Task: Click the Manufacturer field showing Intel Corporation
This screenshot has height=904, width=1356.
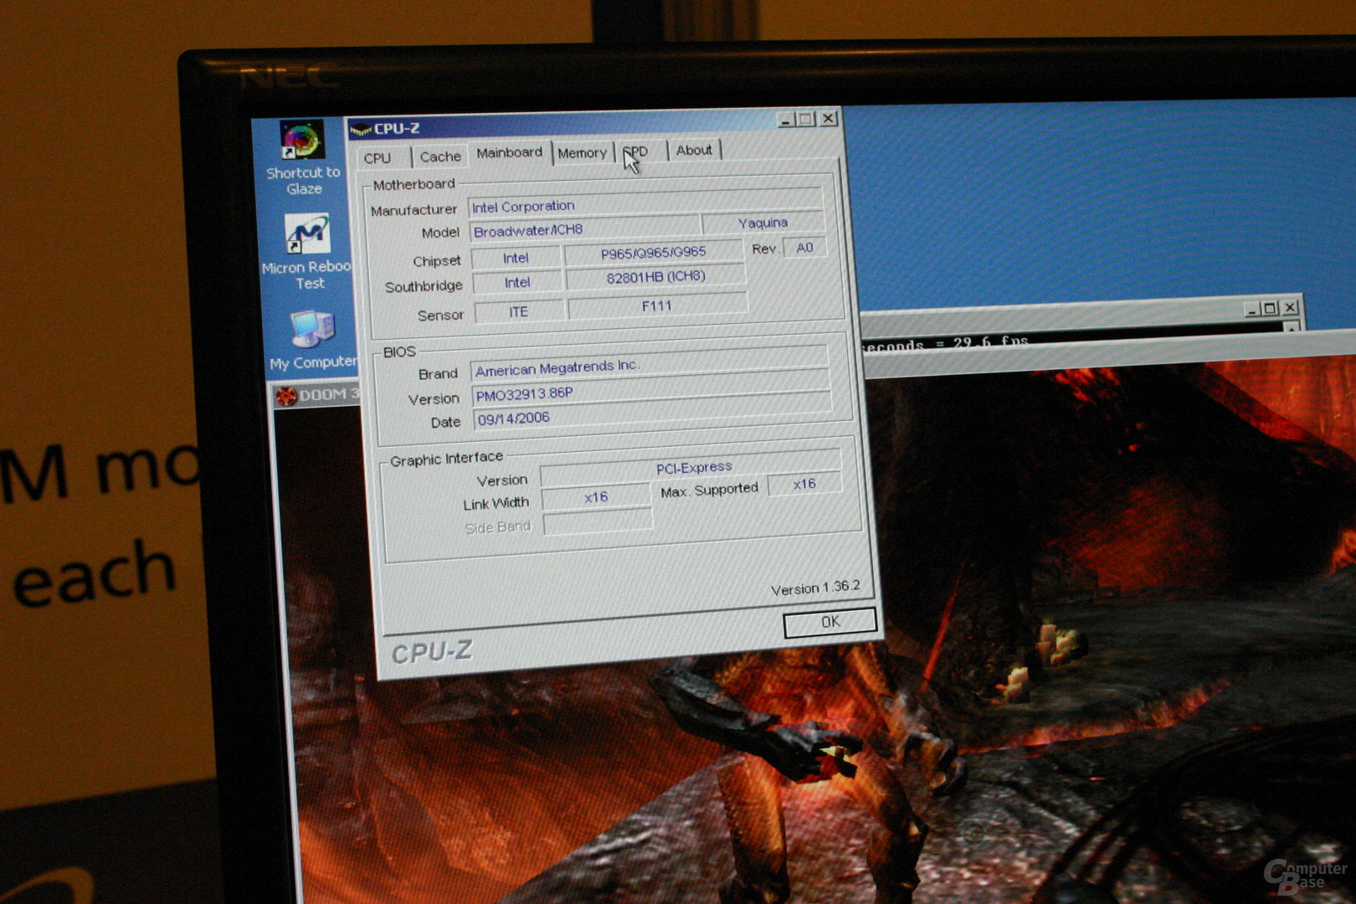Action: (x=645, y=203)
